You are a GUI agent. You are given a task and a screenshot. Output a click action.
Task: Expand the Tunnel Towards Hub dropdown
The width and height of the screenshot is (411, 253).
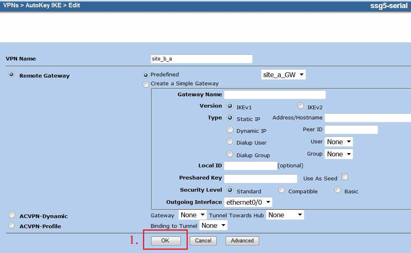[x=285, y=215]
